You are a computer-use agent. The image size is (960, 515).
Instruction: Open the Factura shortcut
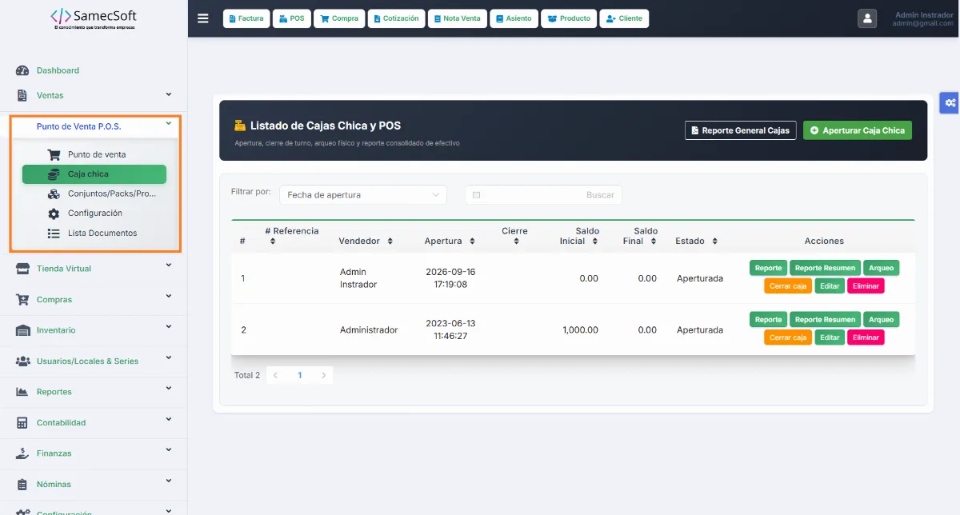(x=246, y=18)
